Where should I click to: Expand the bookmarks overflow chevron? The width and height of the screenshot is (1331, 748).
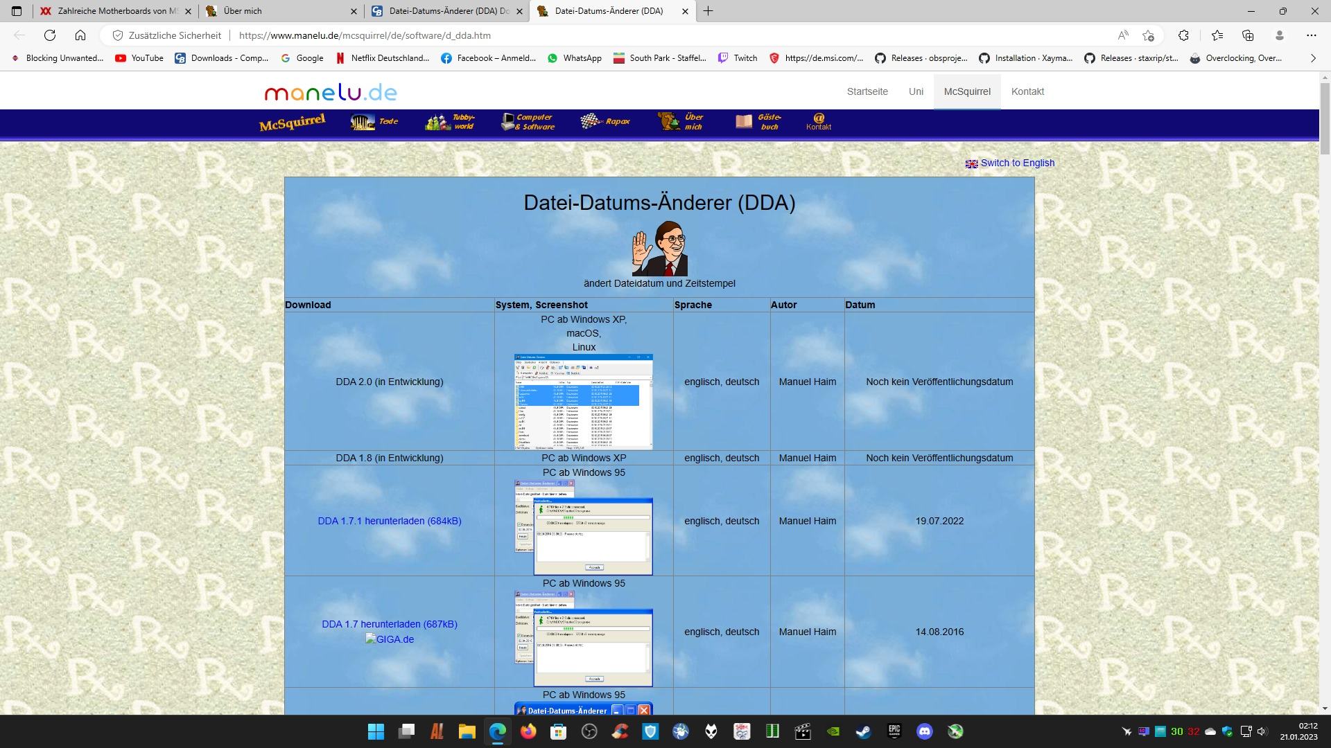coord(1313,58)
